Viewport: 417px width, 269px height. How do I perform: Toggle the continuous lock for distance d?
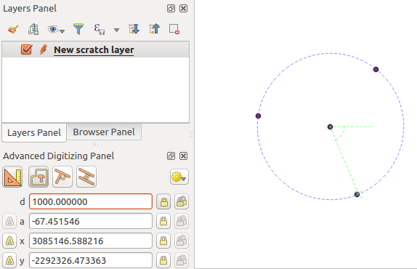182,201
